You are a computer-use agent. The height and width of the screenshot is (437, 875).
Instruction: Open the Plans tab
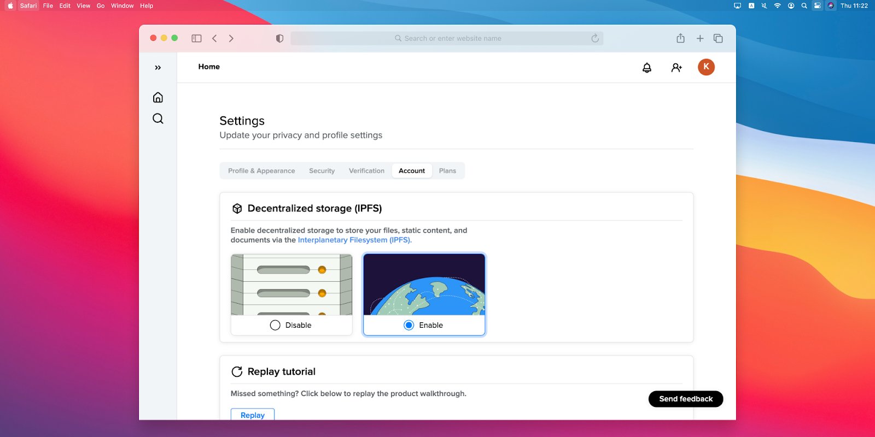click(447, 171)
